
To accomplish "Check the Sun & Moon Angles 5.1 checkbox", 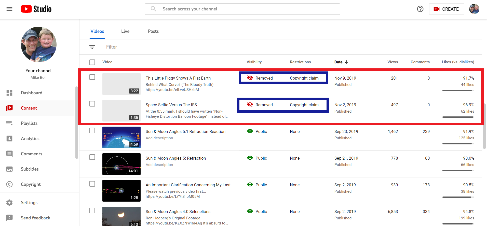I will [x=92, y=130].
